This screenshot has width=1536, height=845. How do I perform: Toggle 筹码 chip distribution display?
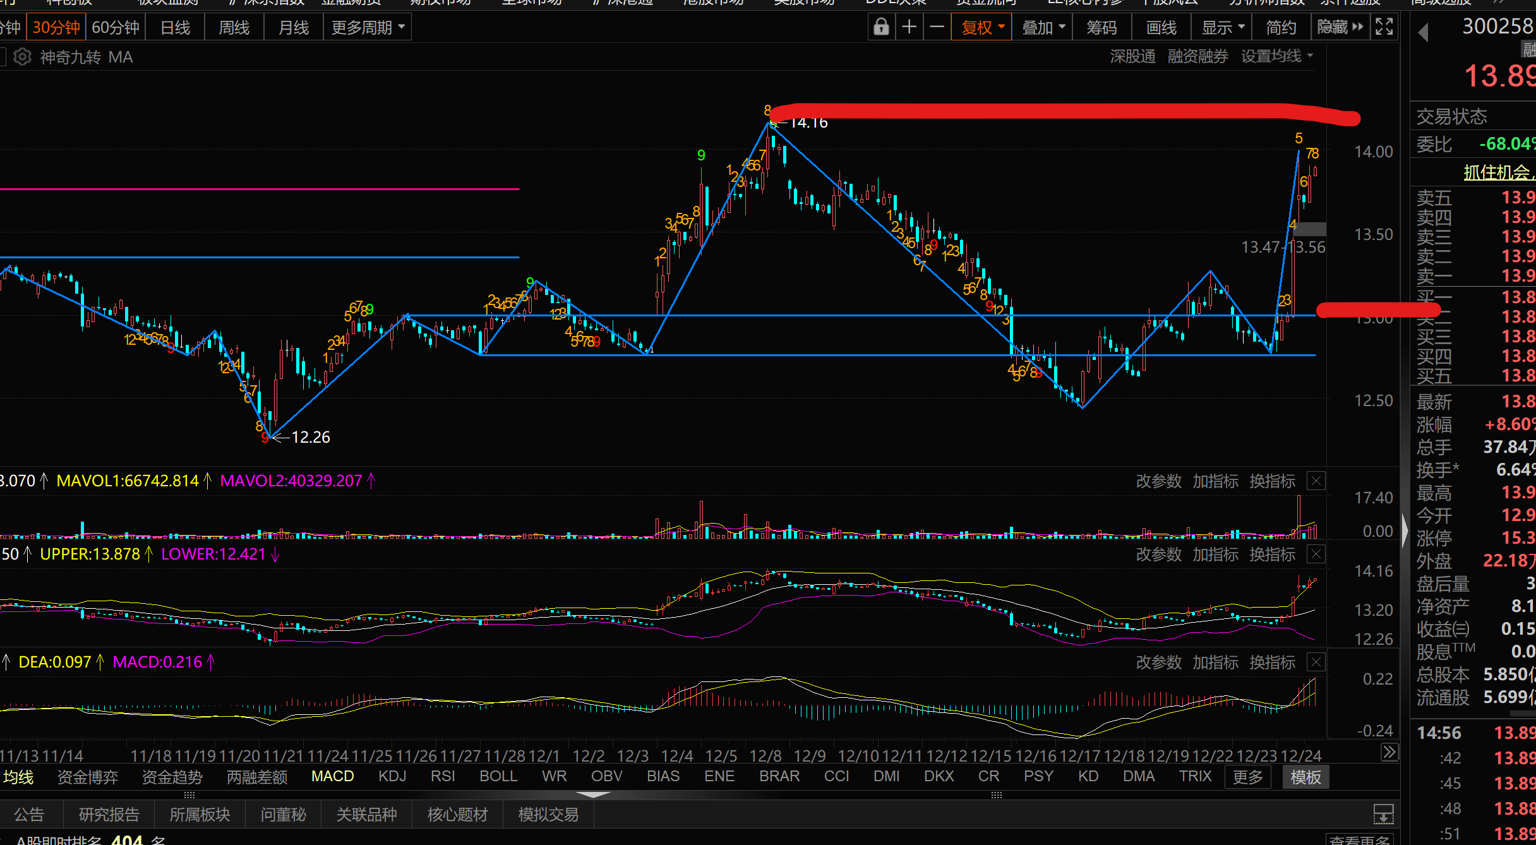pyautogui.click(x=1101, y=27)
